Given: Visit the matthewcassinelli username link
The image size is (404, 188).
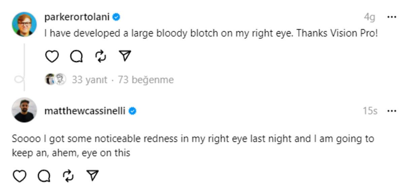Looking at the screenshot, I should point(85,111).
